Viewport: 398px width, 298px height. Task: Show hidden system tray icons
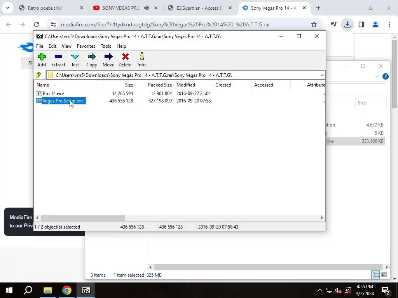(x=320, y=290)
